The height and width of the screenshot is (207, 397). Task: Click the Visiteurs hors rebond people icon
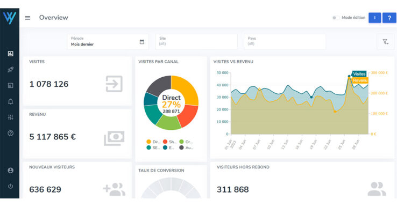click(x=377, y=189)
